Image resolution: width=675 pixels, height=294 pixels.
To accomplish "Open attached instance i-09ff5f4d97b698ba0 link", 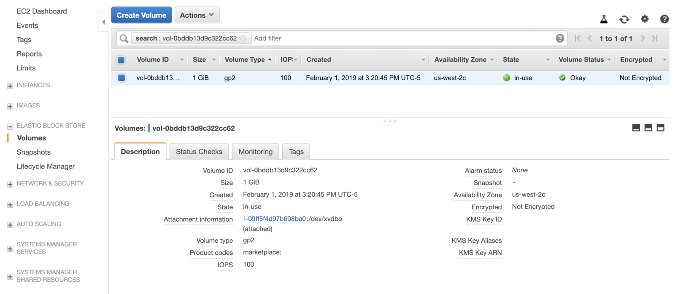I will click(275, 219).
